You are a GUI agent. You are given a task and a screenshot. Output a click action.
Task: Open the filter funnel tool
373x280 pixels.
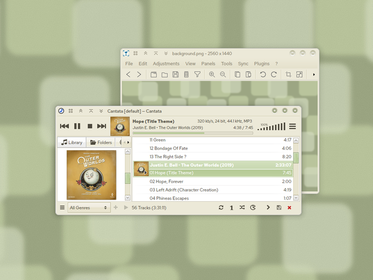click(197, 75)
